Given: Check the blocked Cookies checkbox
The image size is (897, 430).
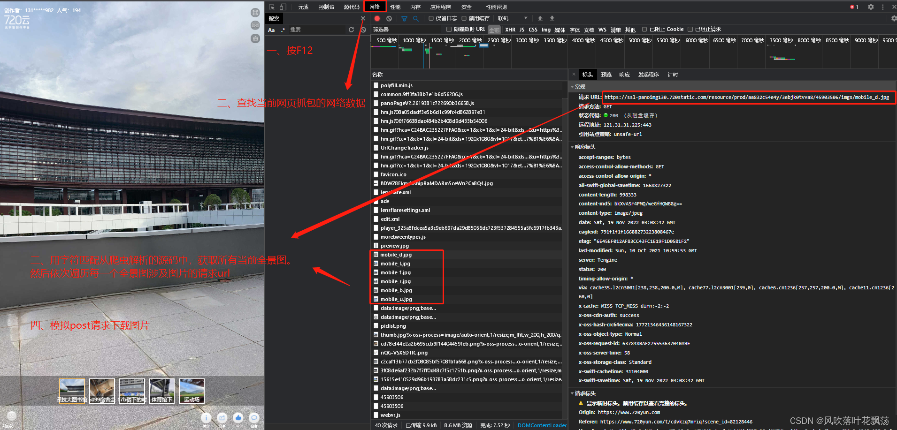Looking at the screenshot, I should [644, 29].
